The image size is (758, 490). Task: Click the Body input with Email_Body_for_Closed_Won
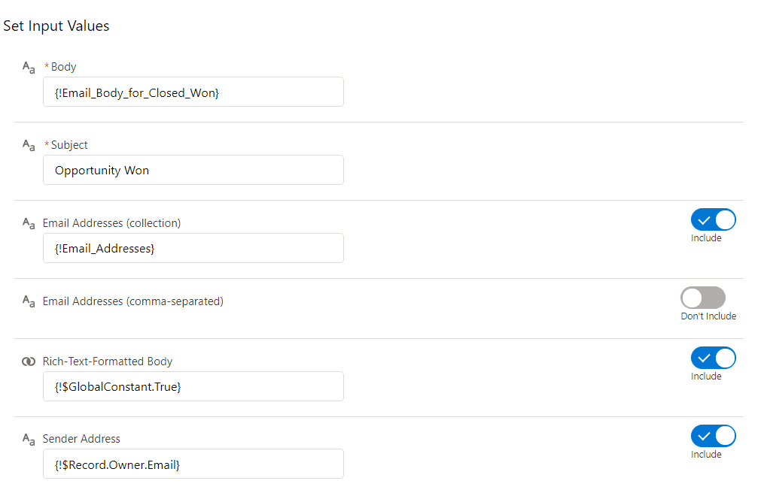tap(193, 92)
